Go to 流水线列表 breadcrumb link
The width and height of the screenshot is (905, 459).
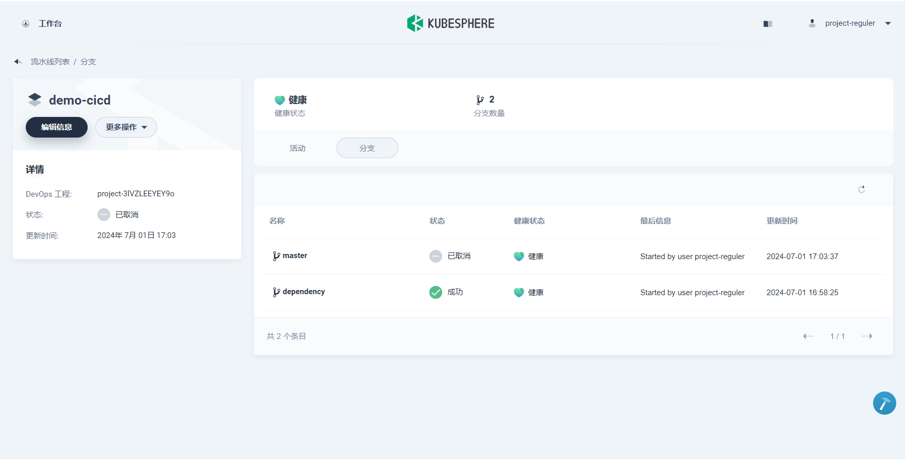click(50, 62)
